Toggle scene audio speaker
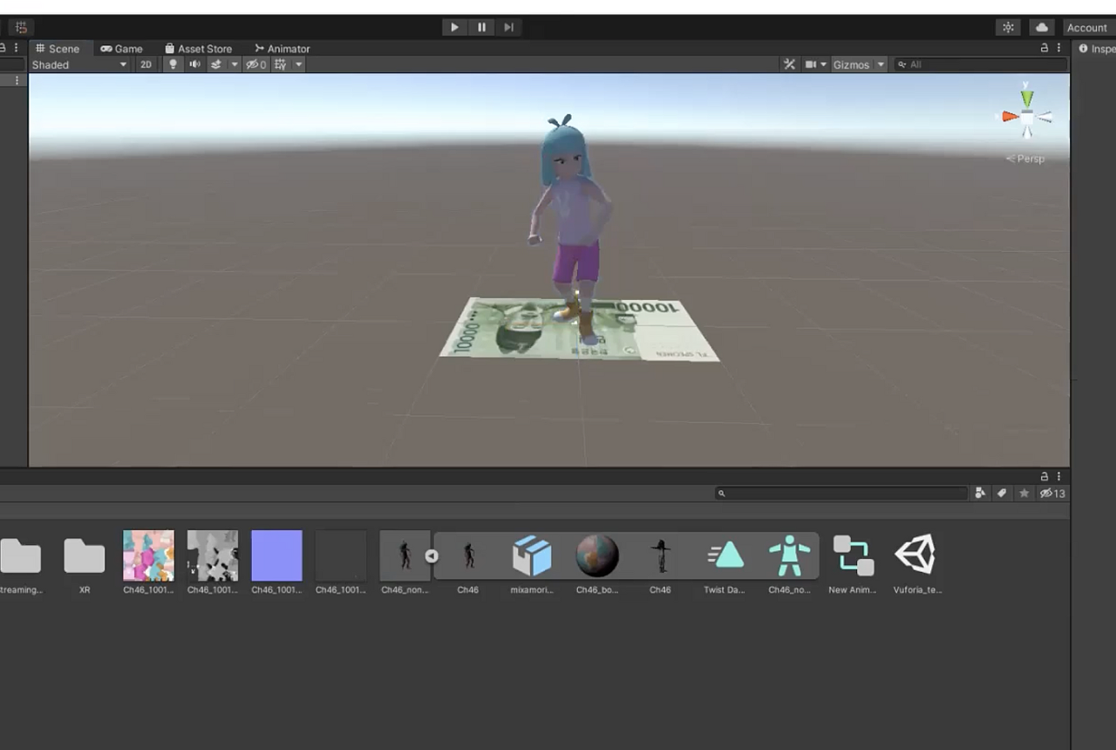1116x750 pixels. (x=194, y=65)
